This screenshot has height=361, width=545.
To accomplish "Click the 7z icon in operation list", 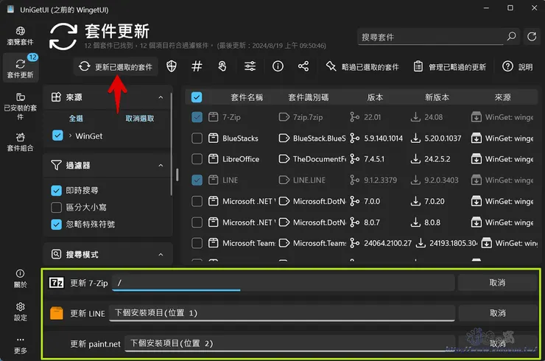I will 56,282.
